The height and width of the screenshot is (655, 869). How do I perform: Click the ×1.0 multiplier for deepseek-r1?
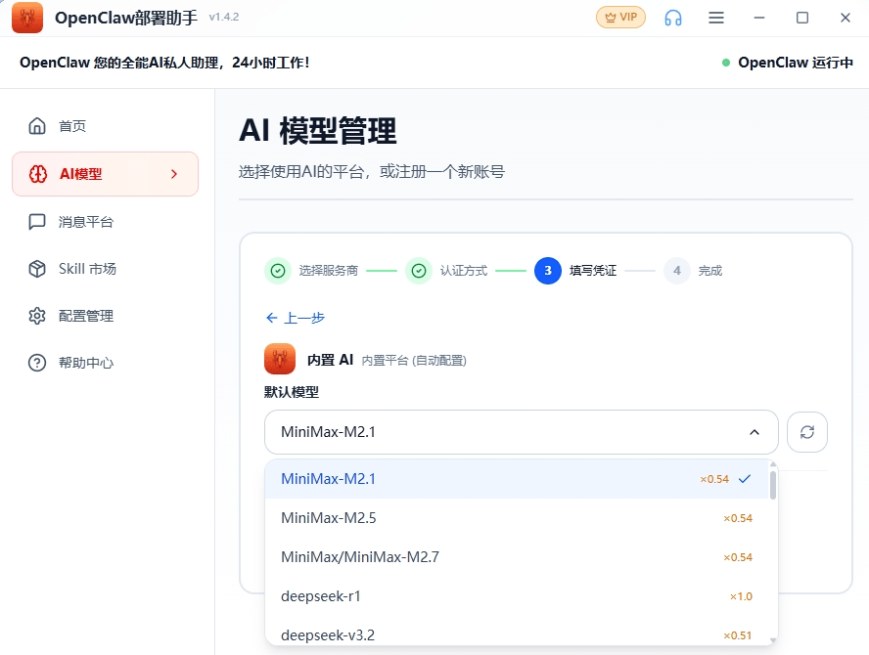click(741, 597)
